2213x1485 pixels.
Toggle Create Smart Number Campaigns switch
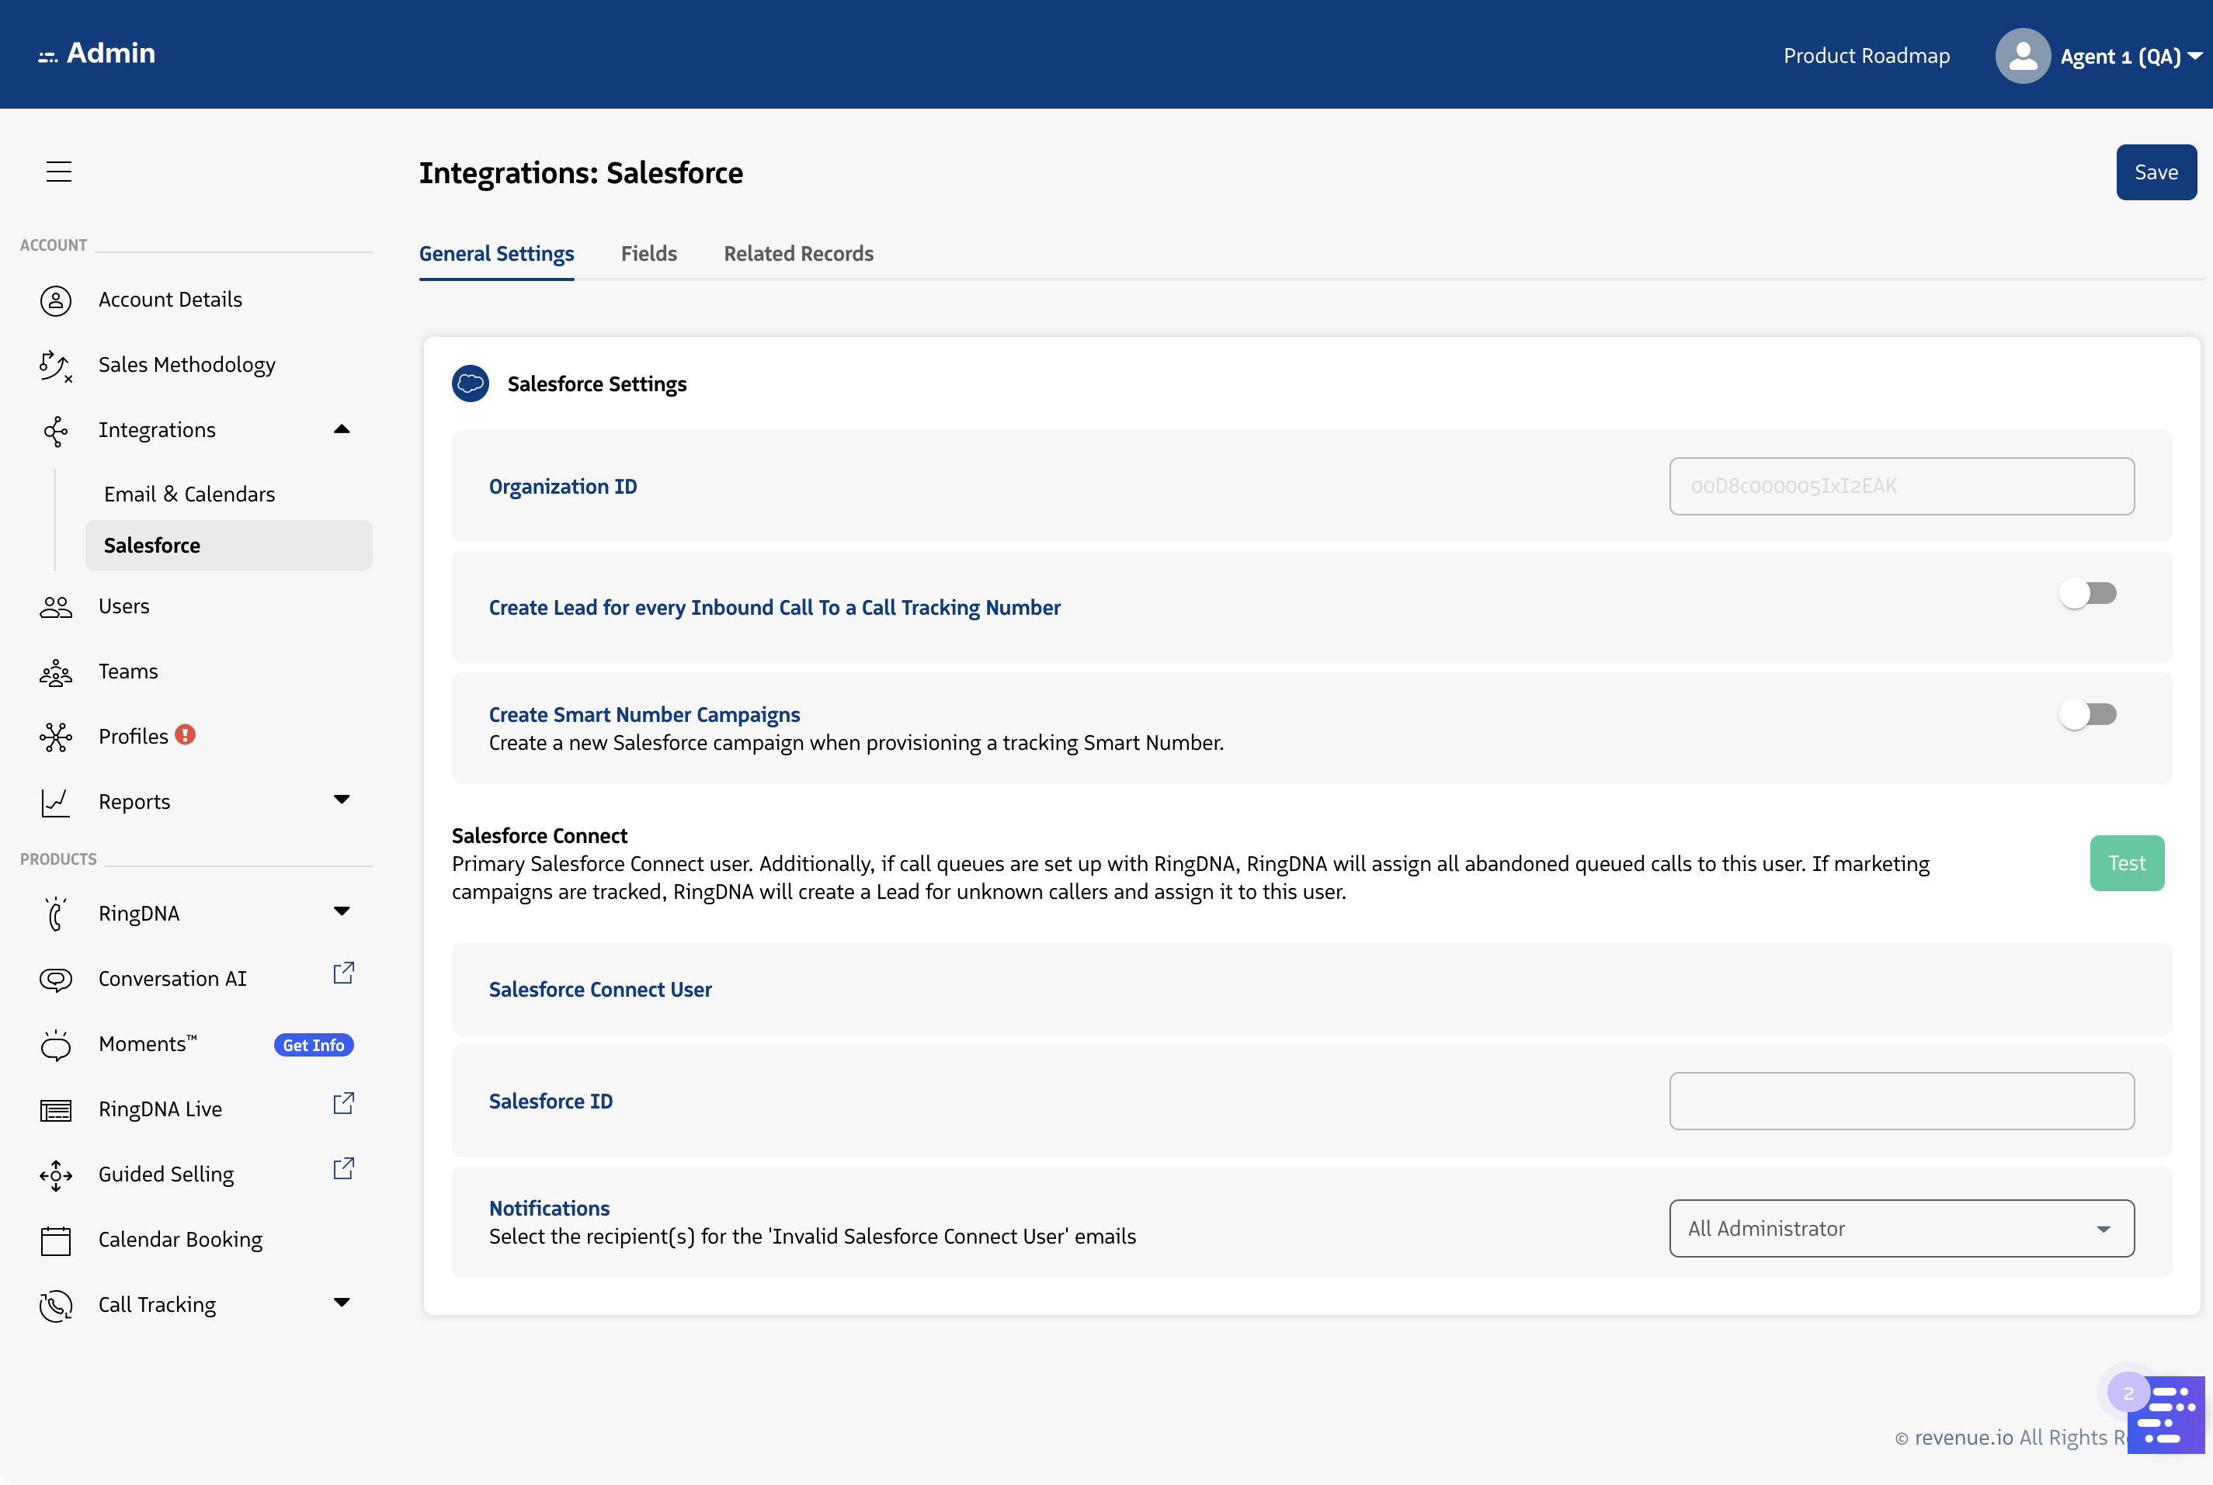tap(2088, 715)
